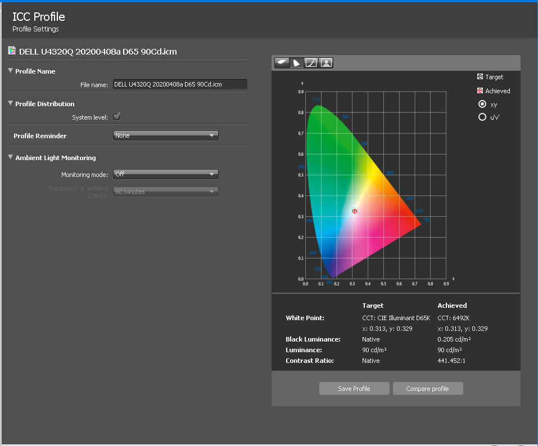Toggle the System level checkbox
This screenshot has height=446, width=538.
click(x=117, y=117)
